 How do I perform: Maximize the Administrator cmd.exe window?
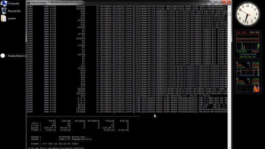coord(219,2)
